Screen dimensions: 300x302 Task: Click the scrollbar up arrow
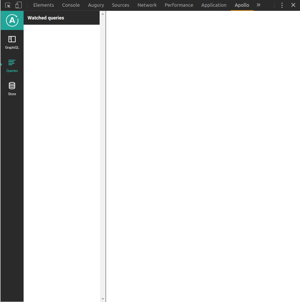pyautogui.click(x=103, y=14)
